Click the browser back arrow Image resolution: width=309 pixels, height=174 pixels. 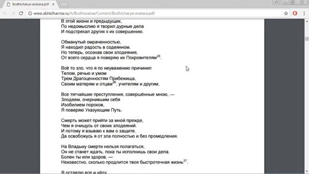(x=5, y=14)
